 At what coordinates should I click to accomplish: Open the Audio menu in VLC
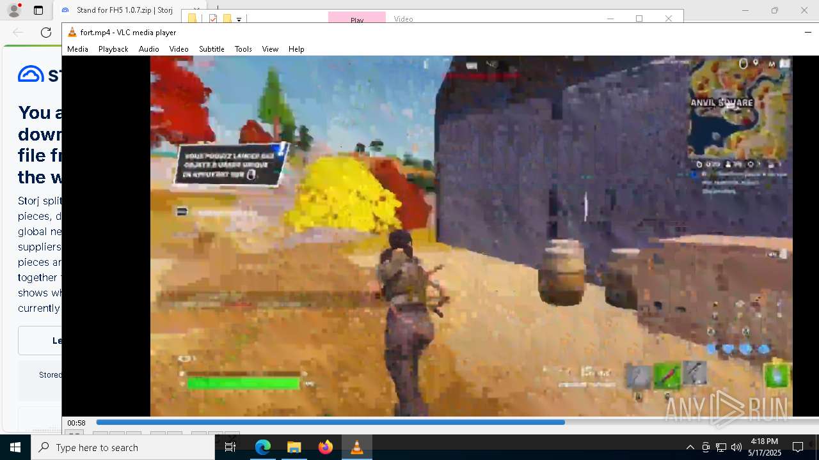(x=148, y=49)
